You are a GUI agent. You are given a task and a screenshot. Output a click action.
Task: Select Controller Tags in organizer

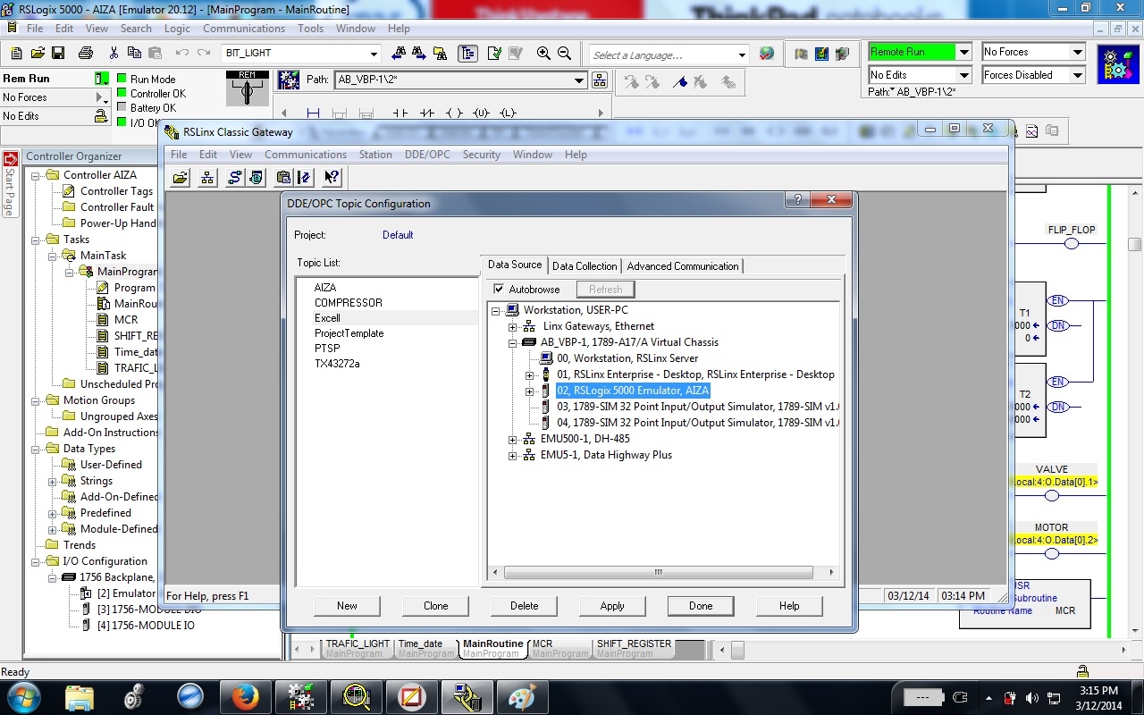(116, 191)
